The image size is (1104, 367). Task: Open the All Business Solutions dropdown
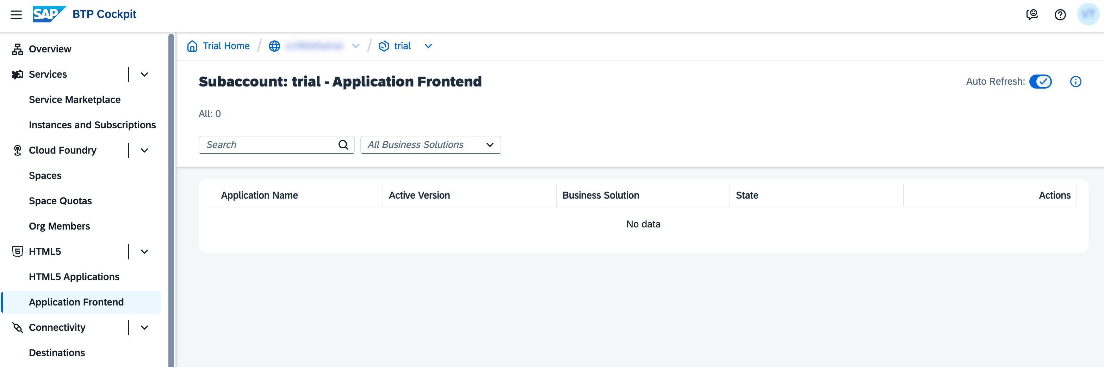[489, 144]
